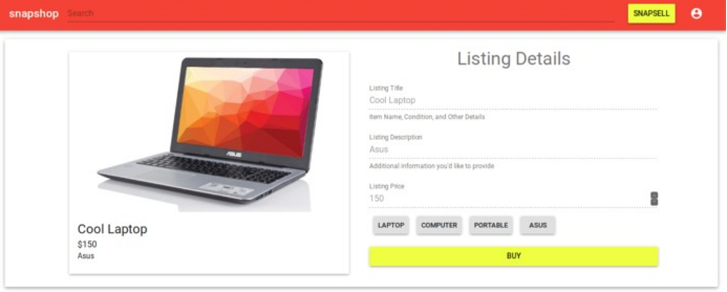Click the Listing Description field

tap(513, 149)
